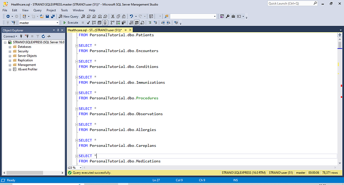Click the Cut scissors icon
The image size is (344, 185).
pos(113,16)
